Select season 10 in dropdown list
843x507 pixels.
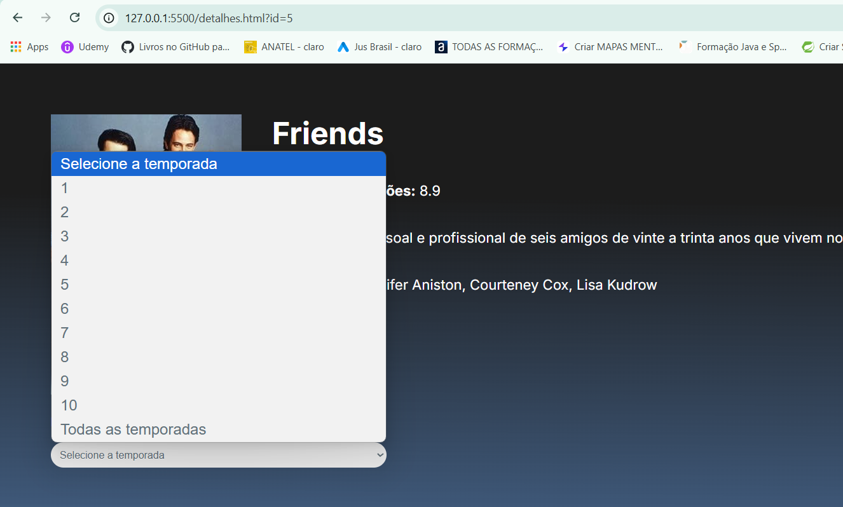tap(218, 405)
